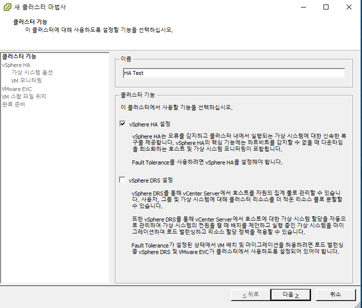Jump to the VM 스왑 파일 위치 step

(24, 96)
